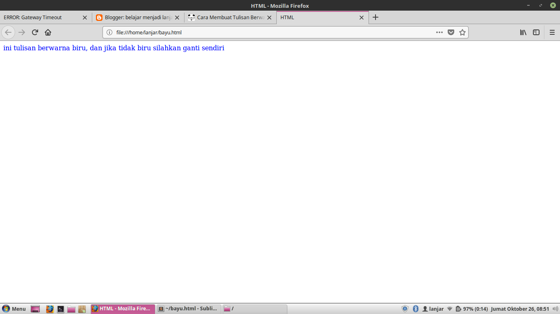Launch terminal from taskbar
Viewport: 560px width, 314px height.
61,309
